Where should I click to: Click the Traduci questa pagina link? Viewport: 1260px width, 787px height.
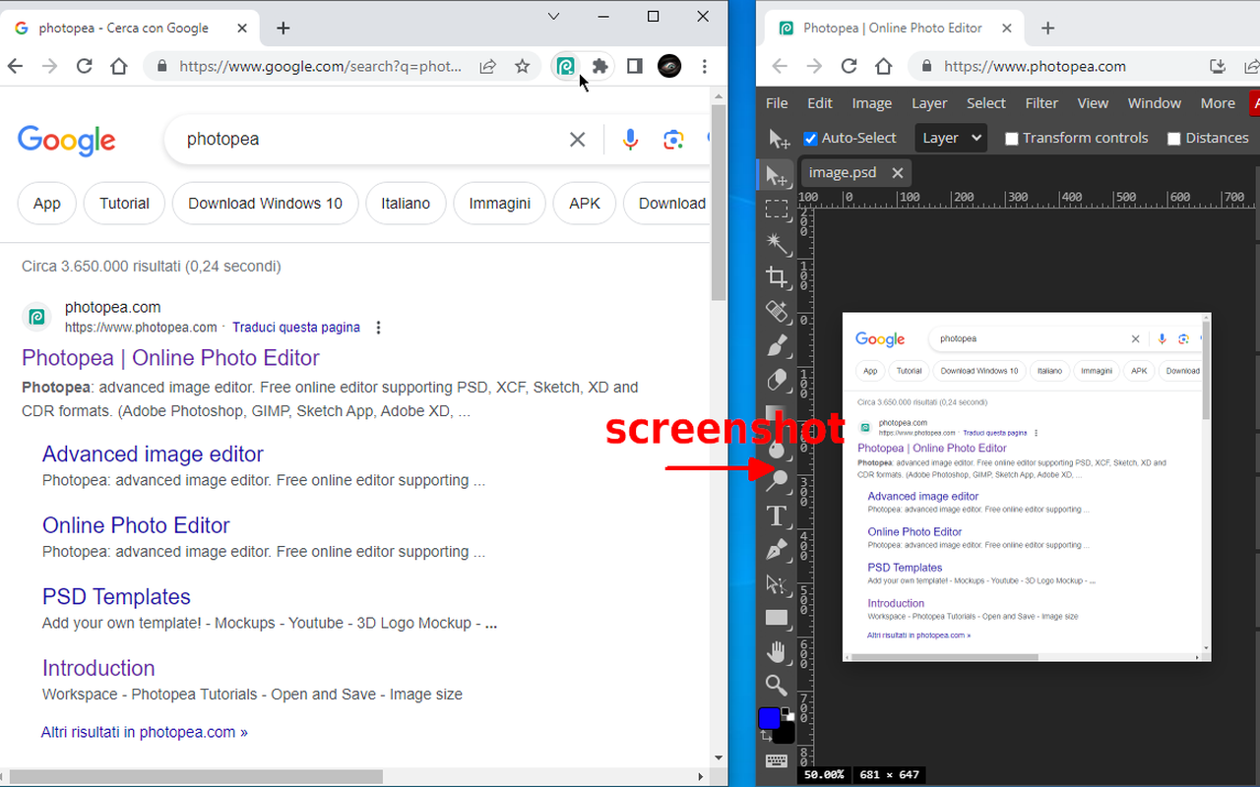295,327
